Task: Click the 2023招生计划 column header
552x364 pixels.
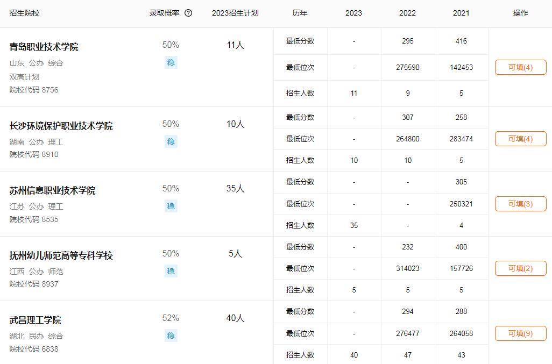Action: 235,13
